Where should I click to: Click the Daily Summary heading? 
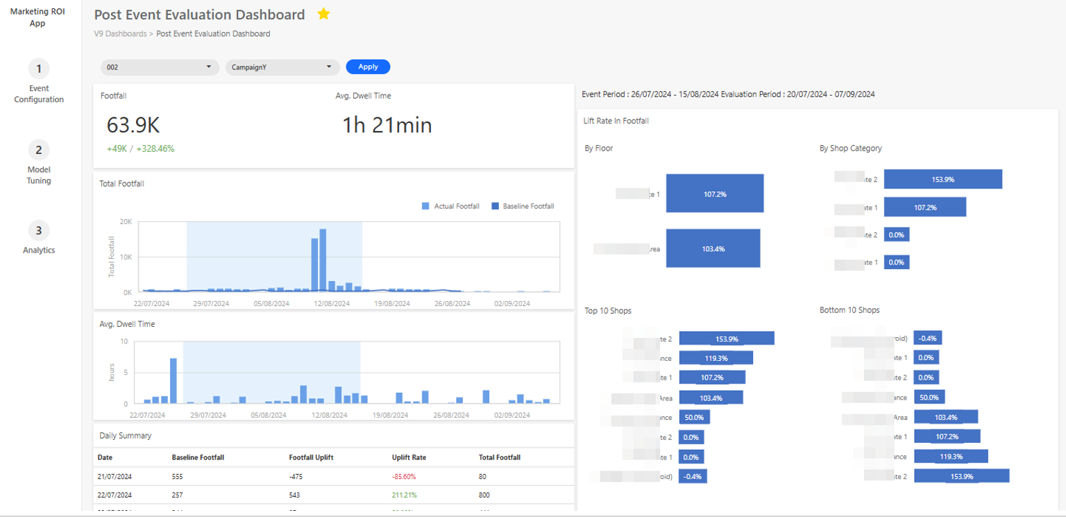point(126,436)
